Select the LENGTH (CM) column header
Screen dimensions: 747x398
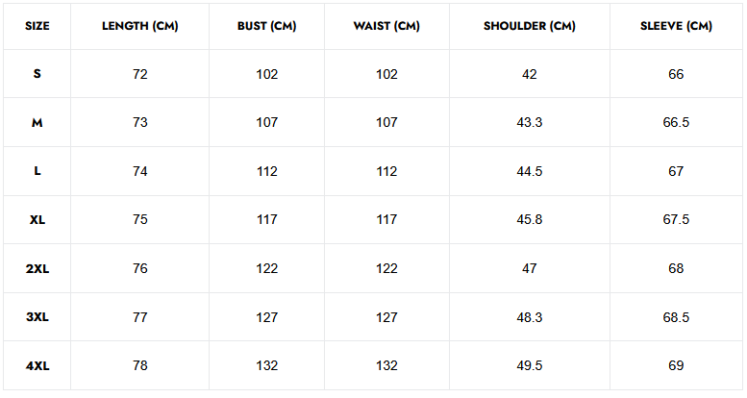tap(139, 26)
